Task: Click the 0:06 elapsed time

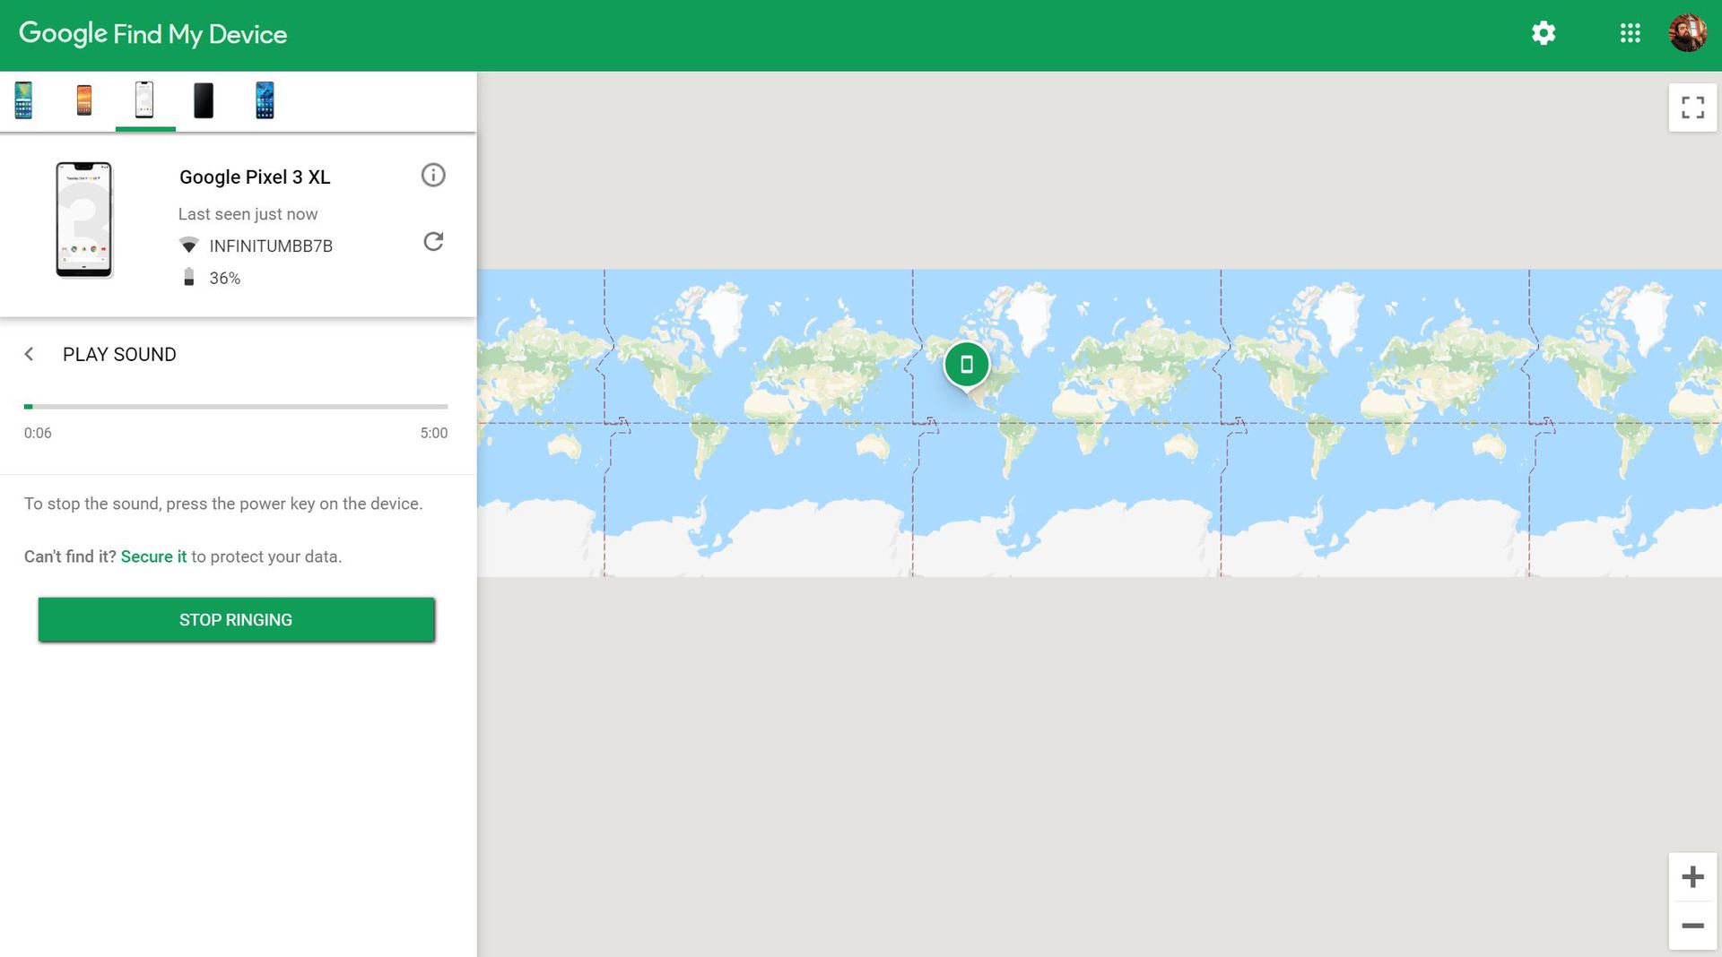Action: coord(38,434)
